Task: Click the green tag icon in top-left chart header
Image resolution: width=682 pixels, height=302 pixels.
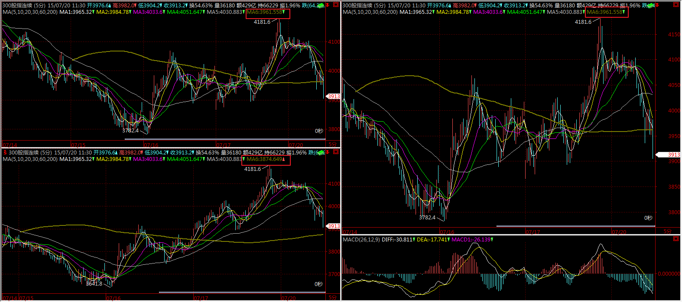Action: 321,5
